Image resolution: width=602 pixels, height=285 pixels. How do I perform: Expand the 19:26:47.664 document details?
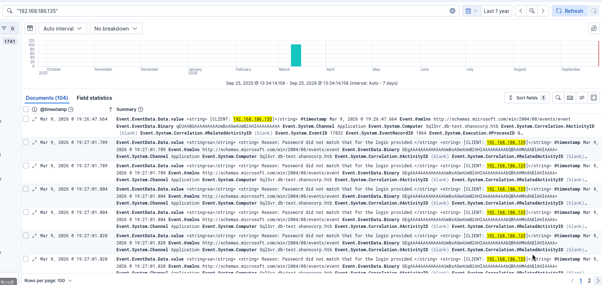(x=35, y=119)
